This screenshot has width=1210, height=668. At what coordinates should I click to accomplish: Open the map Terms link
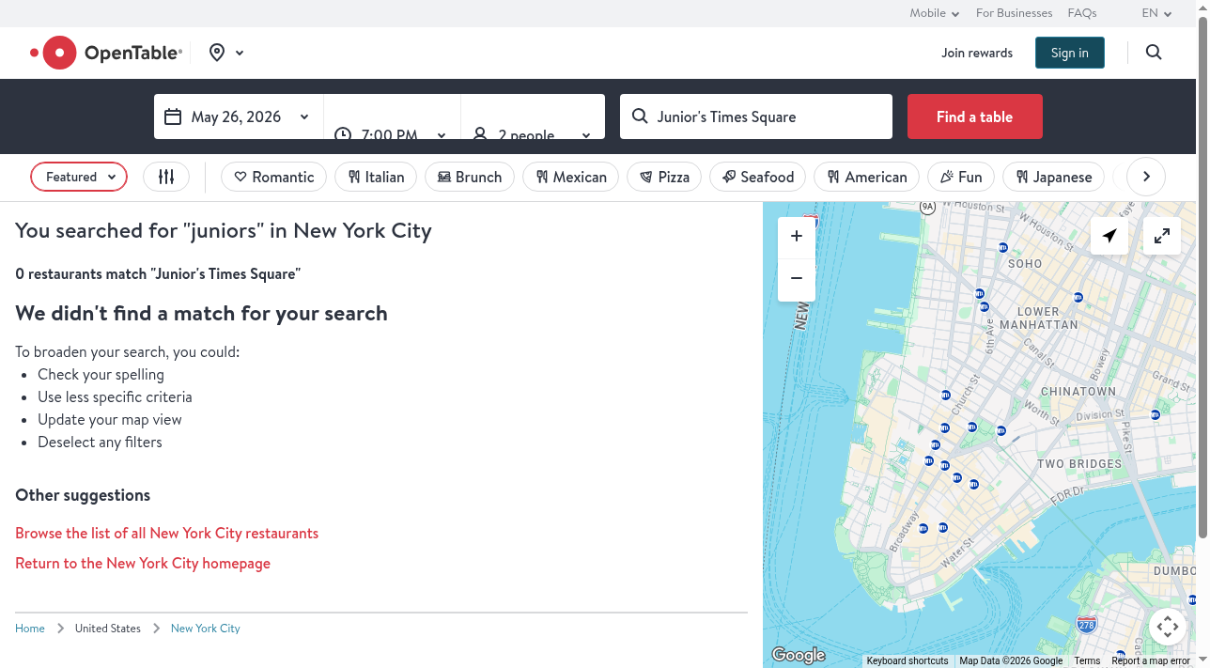point(1087,661)
